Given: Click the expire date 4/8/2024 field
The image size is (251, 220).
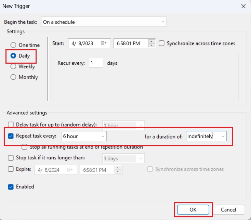Looking at the screenshot, I should pos(56,170).
